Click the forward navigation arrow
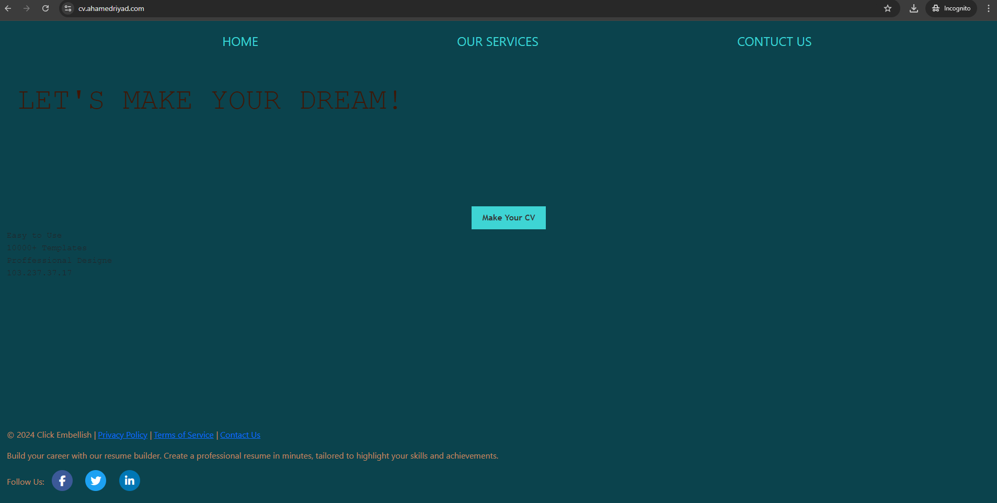Viewport: 997px width, 503px height. (x=27, y=8)
